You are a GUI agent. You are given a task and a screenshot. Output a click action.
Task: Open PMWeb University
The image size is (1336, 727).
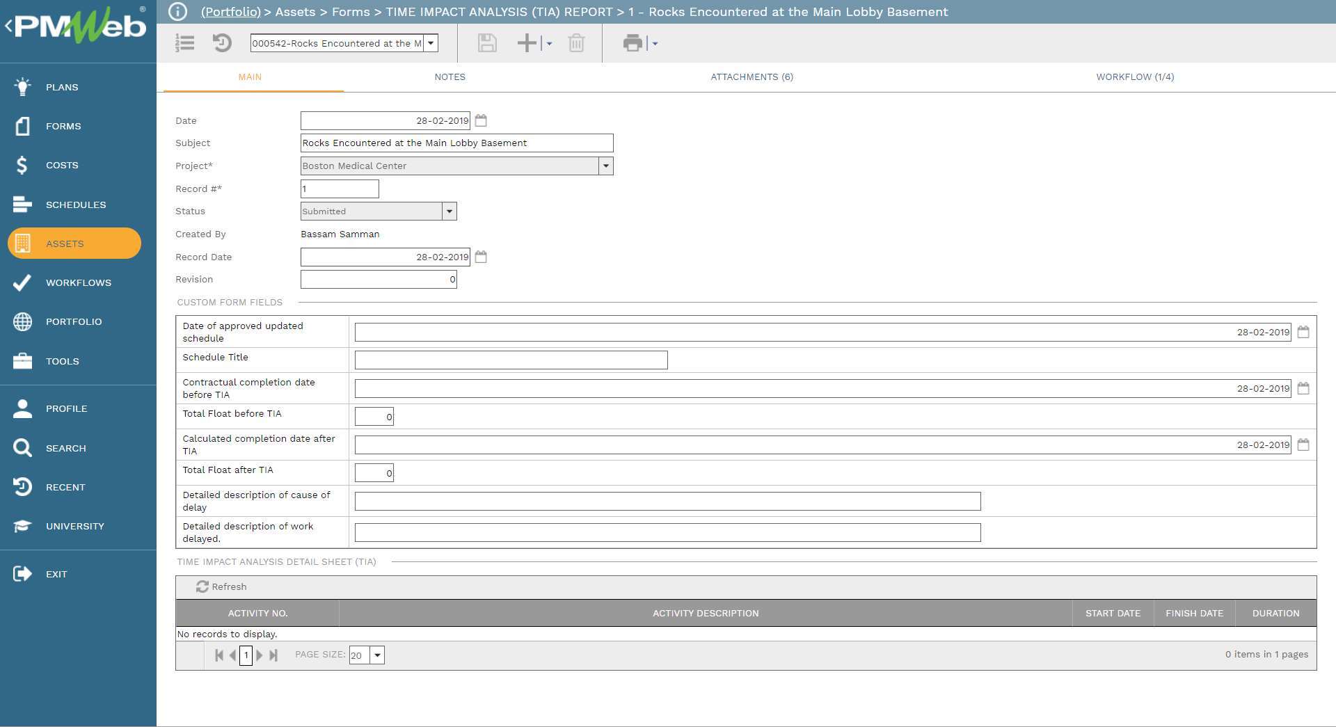click(x=76, y=526)
